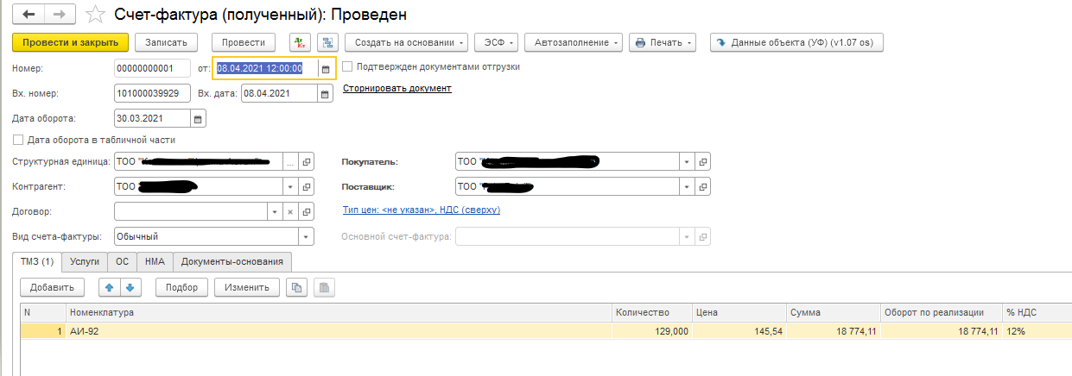Add document to favorites with star icon
The image size is (1072, 376).
(96, 16)
